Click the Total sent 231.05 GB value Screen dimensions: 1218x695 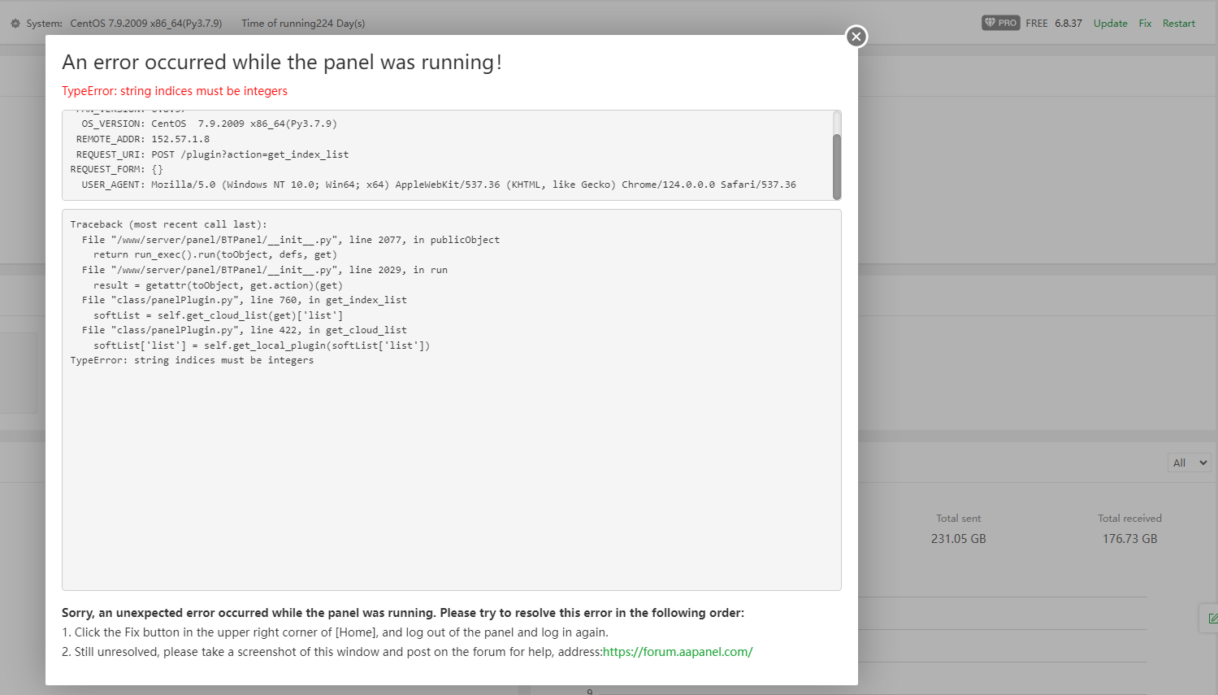pyautogui.click(x=959, y=539)
